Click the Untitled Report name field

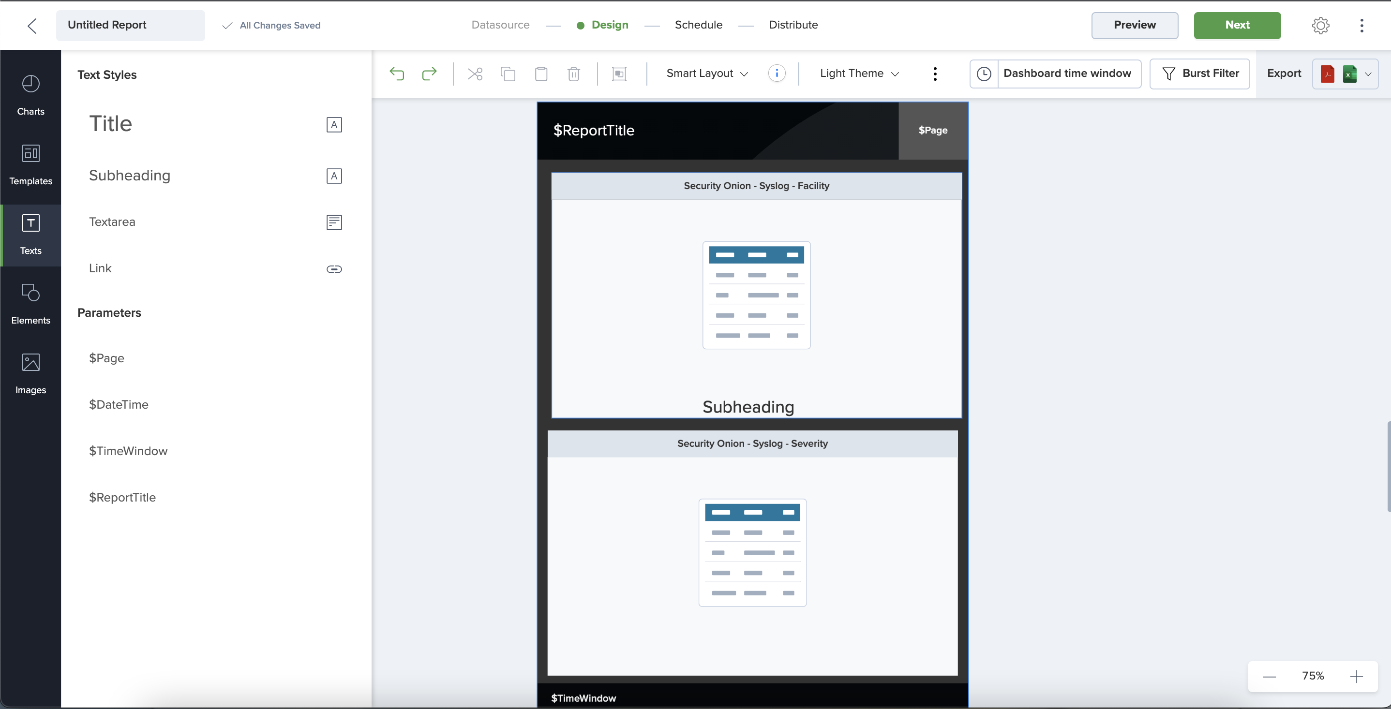tap(130, 25)
